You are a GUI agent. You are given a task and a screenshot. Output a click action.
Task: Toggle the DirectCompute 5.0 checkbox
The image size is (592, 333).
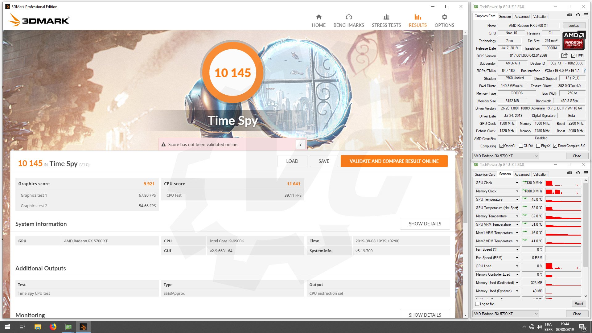(555, 146)
